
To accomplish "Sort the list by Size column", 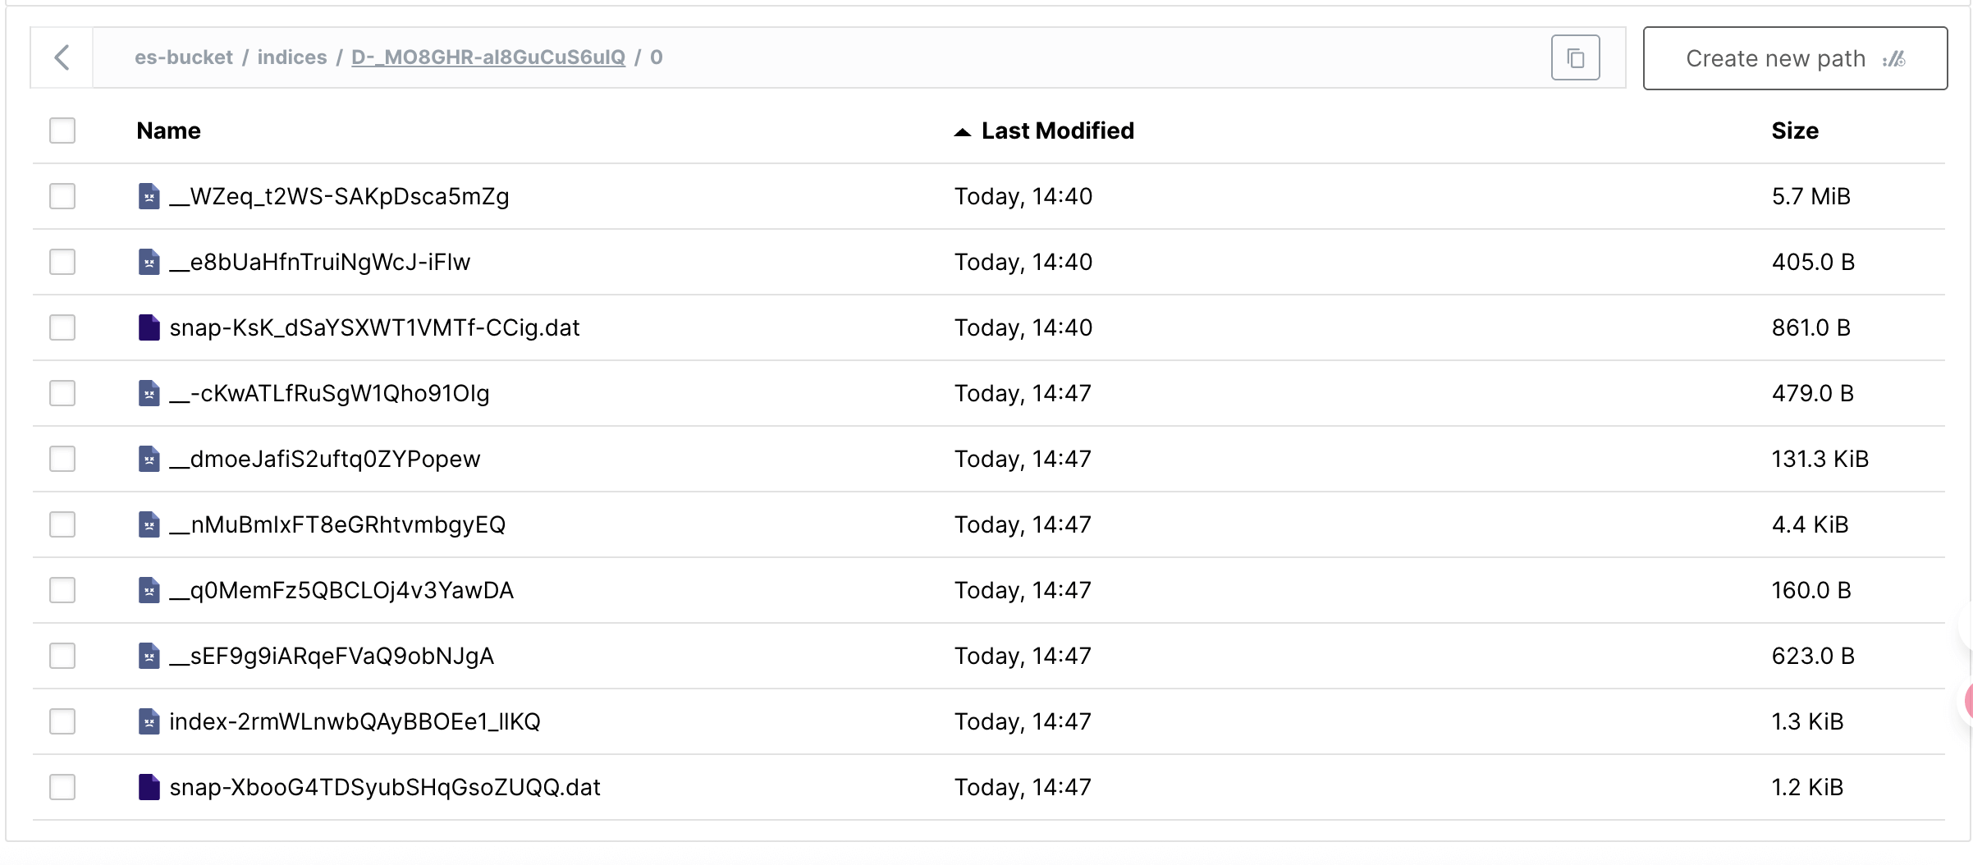I will point(1794,130).
